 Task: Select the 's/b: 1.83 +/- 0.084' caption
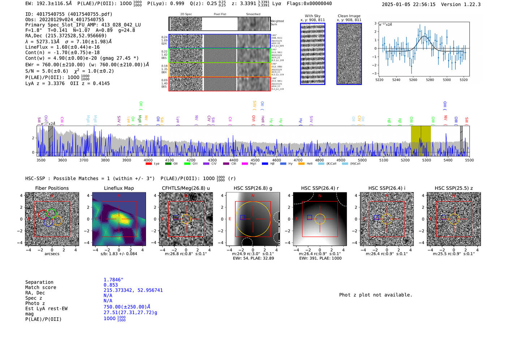tap(119, 254)
